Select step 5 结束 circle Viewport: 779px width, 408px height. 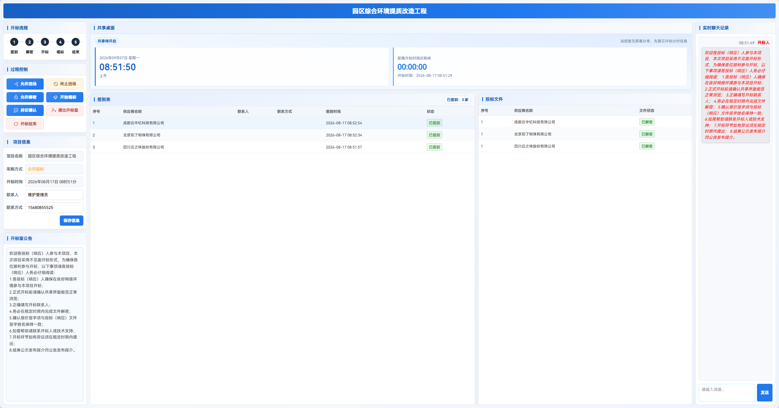point(76,42)
